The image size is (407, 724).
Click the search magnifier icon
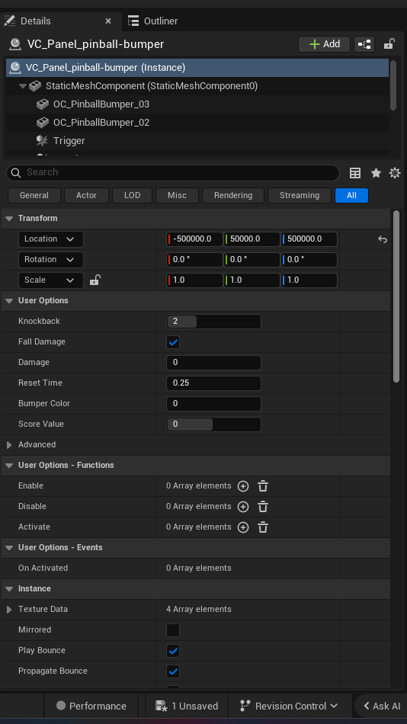tap(16, 173)
